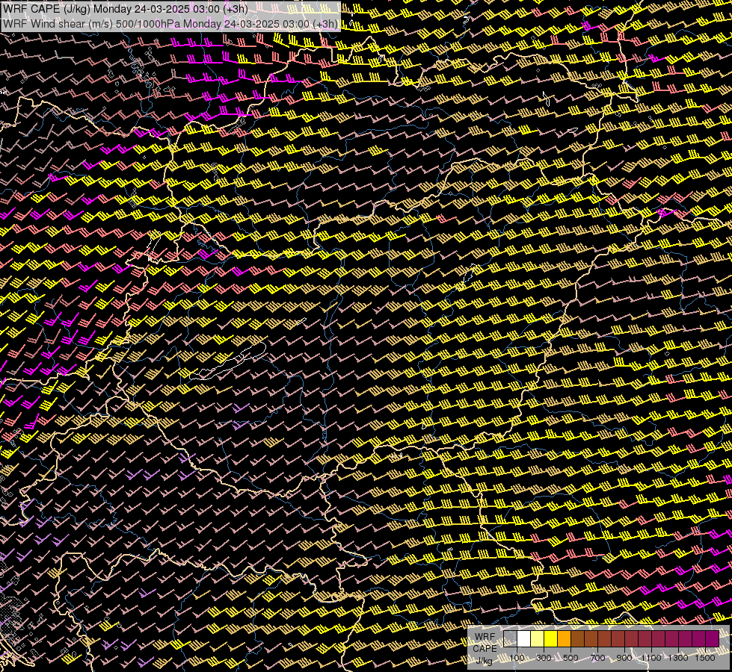Click the WRF Wind shear title line
The height and width of the screenshot is (672, 732).
click(170, 24)
